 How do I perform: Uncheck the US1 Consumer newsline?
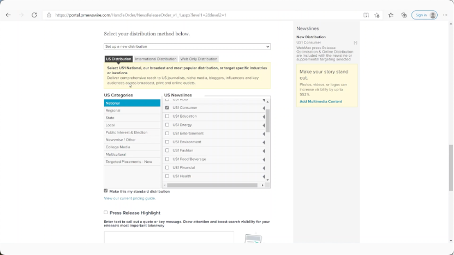tap(167, 108)
